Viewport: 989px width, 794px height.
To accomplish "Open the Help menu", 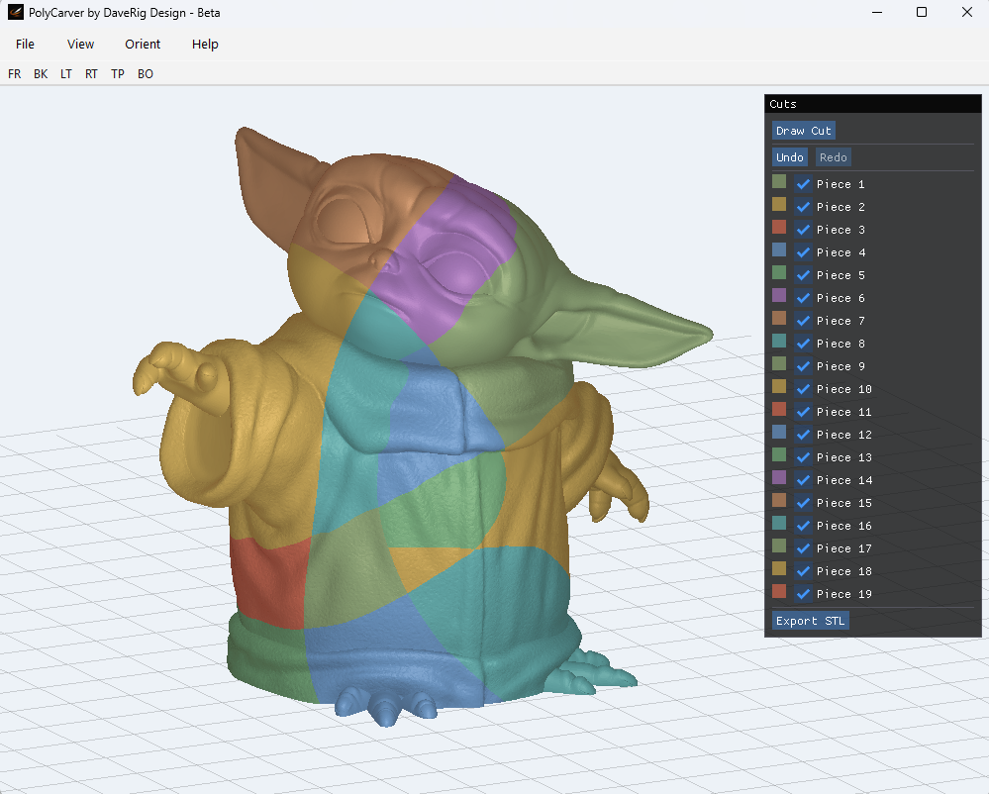I will (205, 45).
